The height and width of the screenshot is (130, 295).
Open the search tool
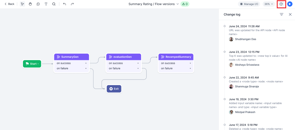click(x=54, y=4)
